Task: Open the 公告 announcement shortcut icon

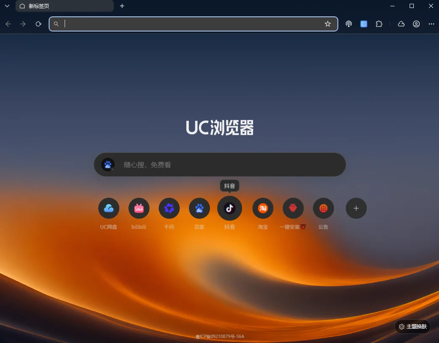Action: click(323, 208)
